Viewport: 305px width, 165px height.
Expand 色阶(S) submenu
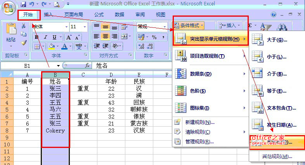(x=210, y=91)
